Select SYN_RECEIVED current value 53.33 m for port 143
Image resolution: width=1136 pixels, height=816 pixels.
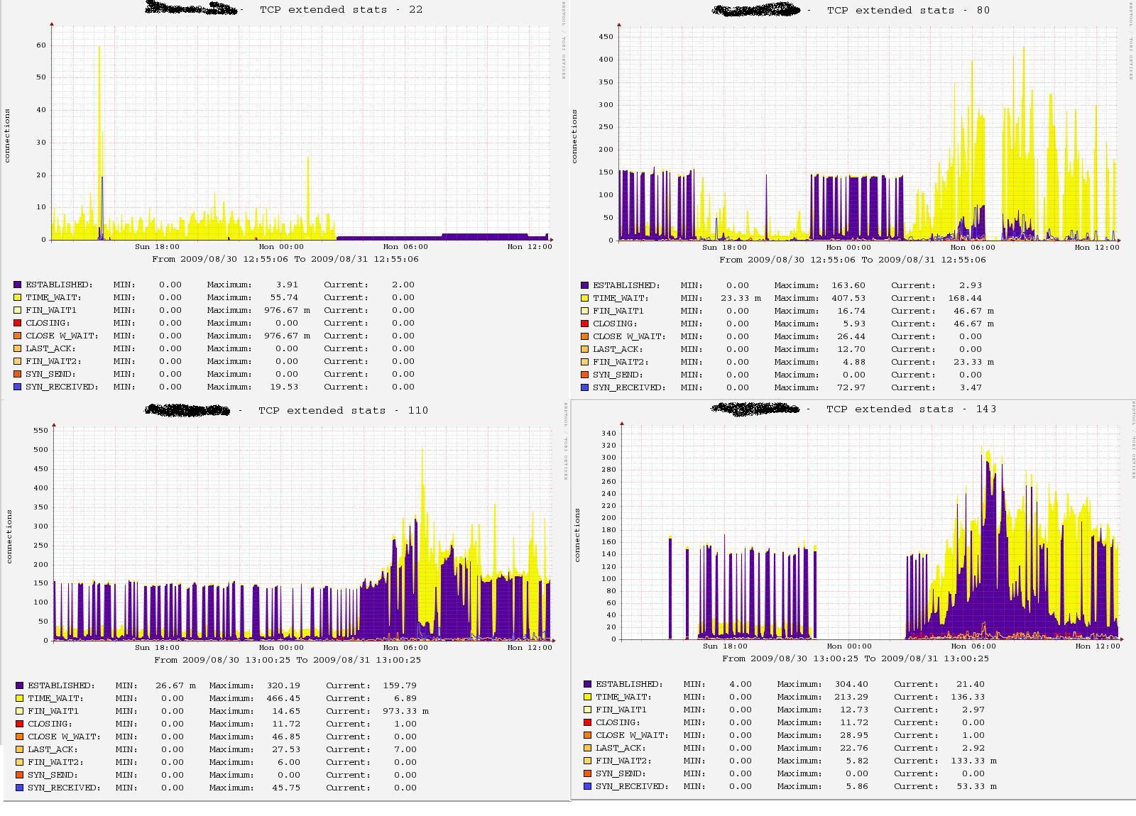tap(976, 786)
